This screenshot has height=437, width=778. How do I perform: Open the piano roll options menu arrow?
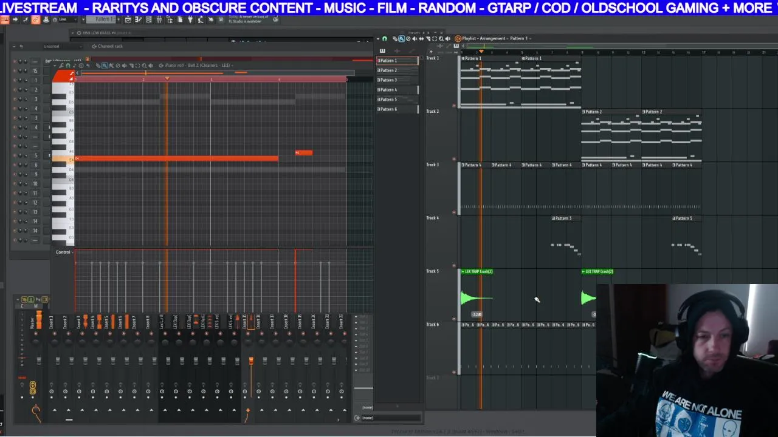55,65
